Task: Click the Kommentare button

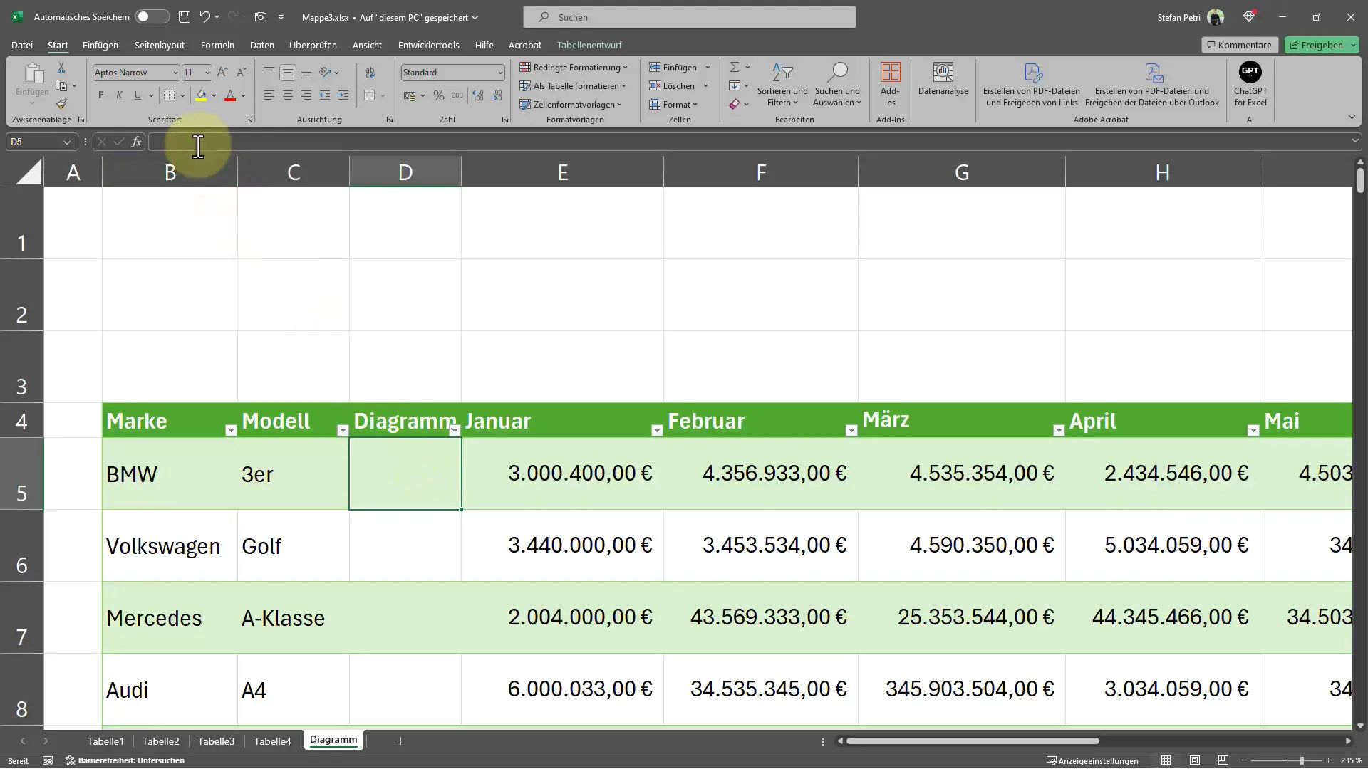Action: [1239, 44]
